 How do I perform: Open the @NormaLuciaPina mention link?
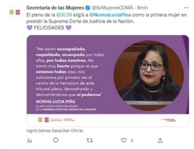coord(110,15)
